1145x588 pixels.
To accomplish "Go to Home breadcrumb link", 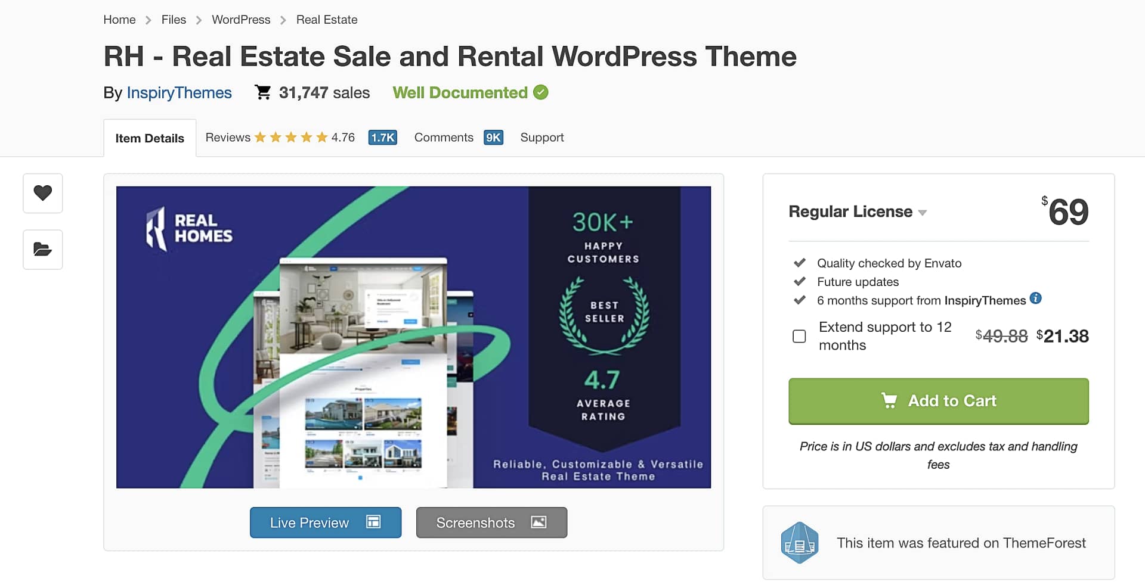I will [x=119, y=20].
